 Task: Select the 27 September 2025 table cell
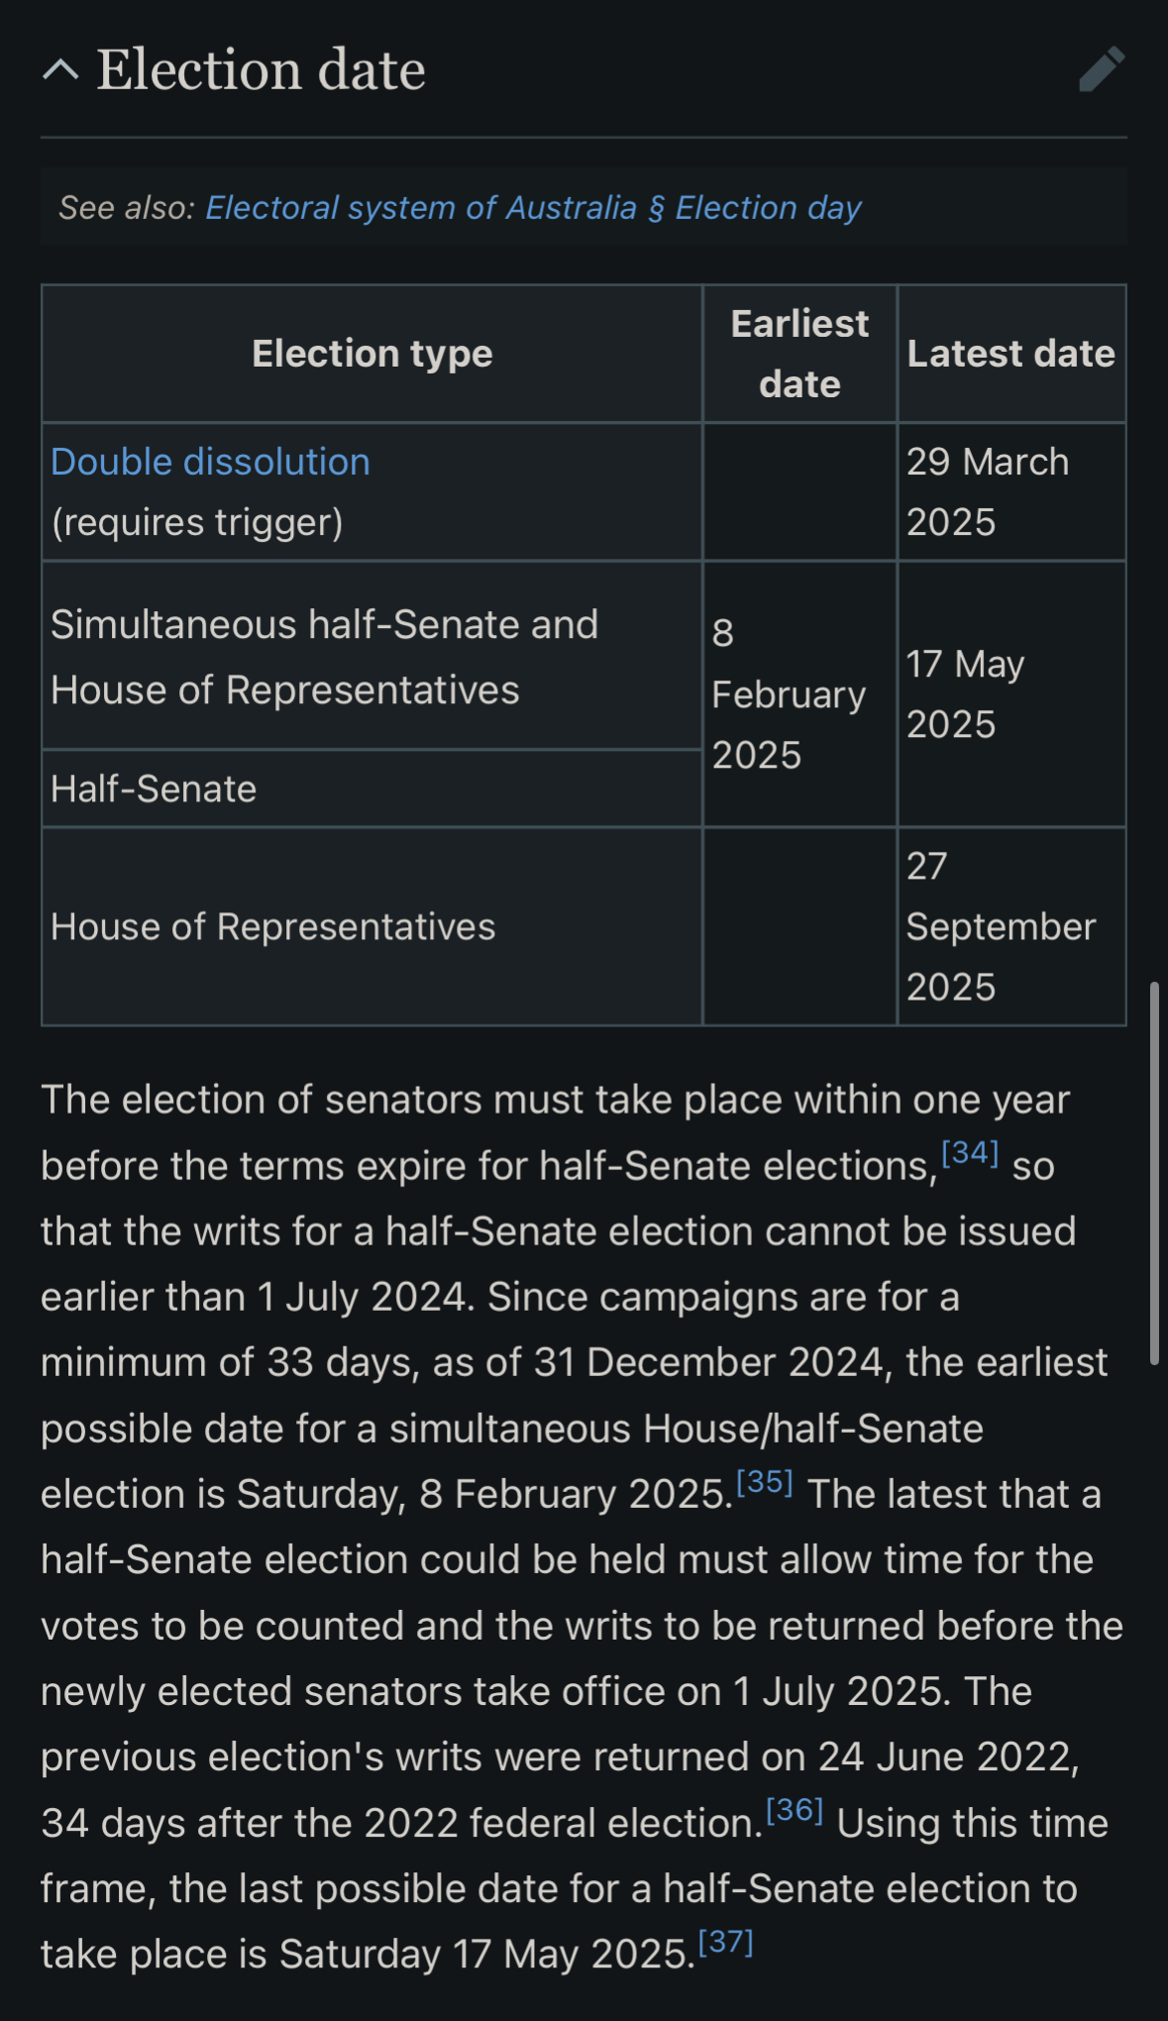click(1011, 926)
